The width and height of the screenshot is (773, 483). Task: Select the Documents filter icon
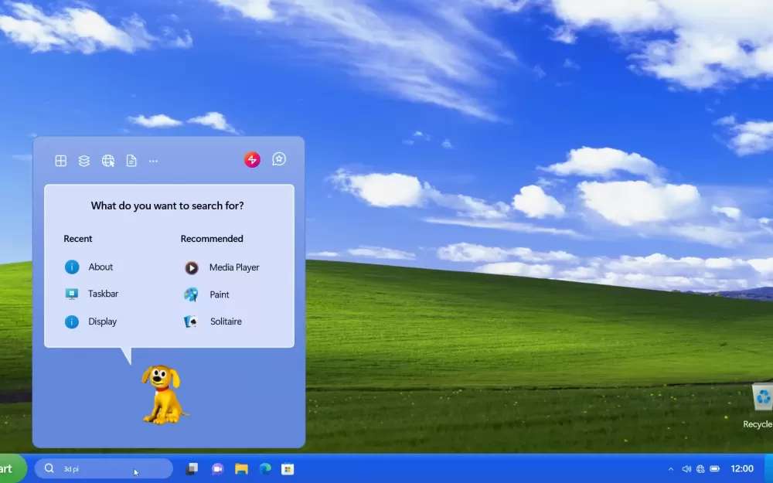pos(131,161)
